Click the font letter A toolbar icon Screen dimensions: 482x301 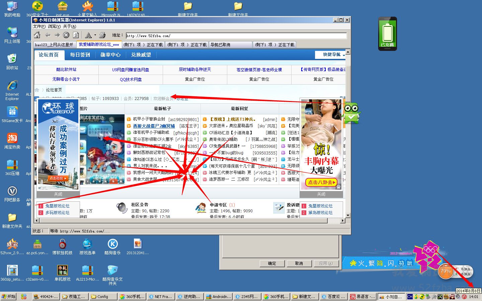[88, 35]
